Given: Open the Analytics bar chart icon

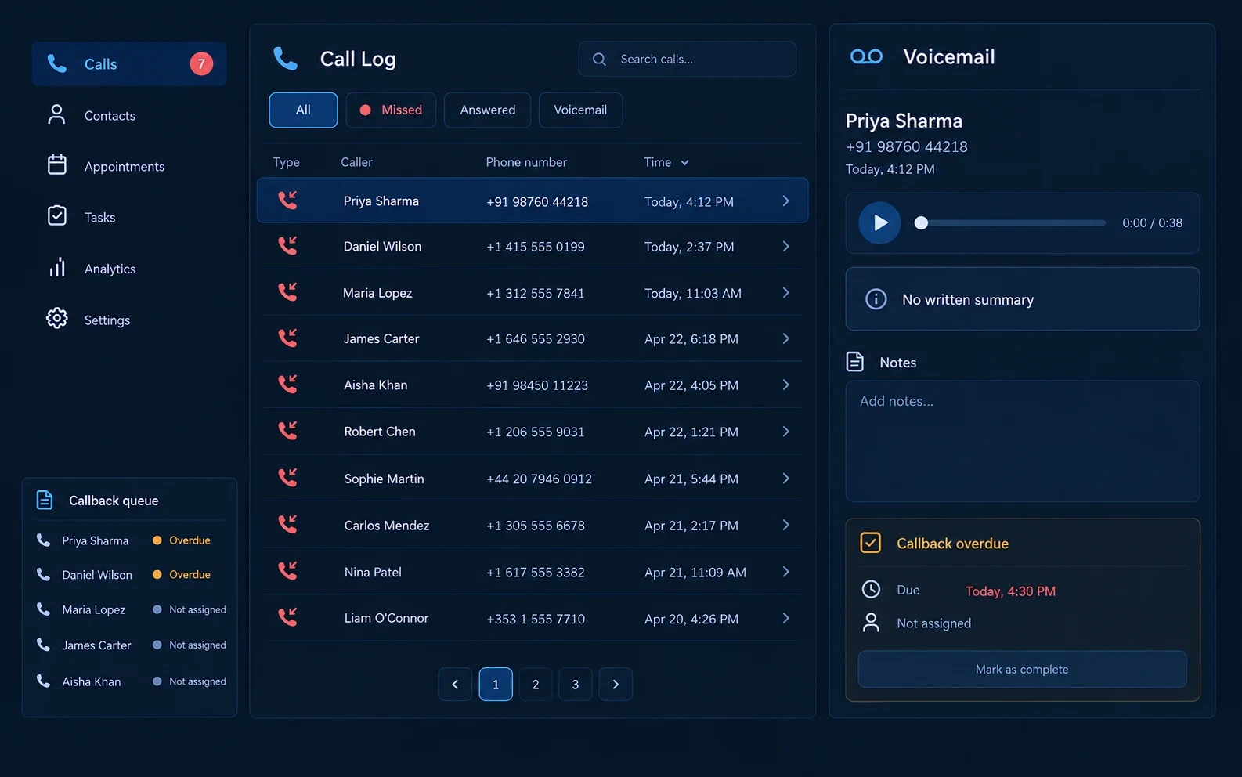Looking at the screenshot, I should 57,267.
